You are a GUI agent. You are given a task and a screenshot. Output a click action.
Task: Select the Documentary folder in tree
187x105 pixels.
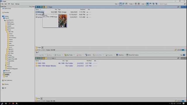pos(13,38)
